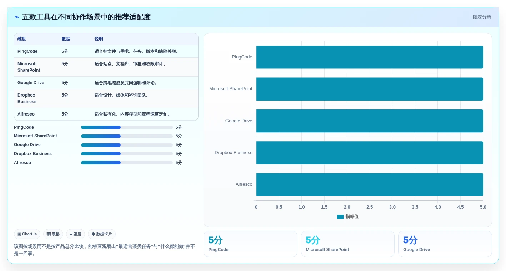Screen dimensions: 506x271
Task: Click the footer note starting 该图按场景
Action: pos(105,250)
